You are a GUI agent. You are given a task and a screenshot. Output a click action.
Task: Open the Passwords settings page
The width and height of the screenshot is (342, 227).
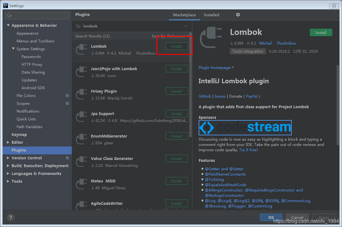[x=31, y=57]
